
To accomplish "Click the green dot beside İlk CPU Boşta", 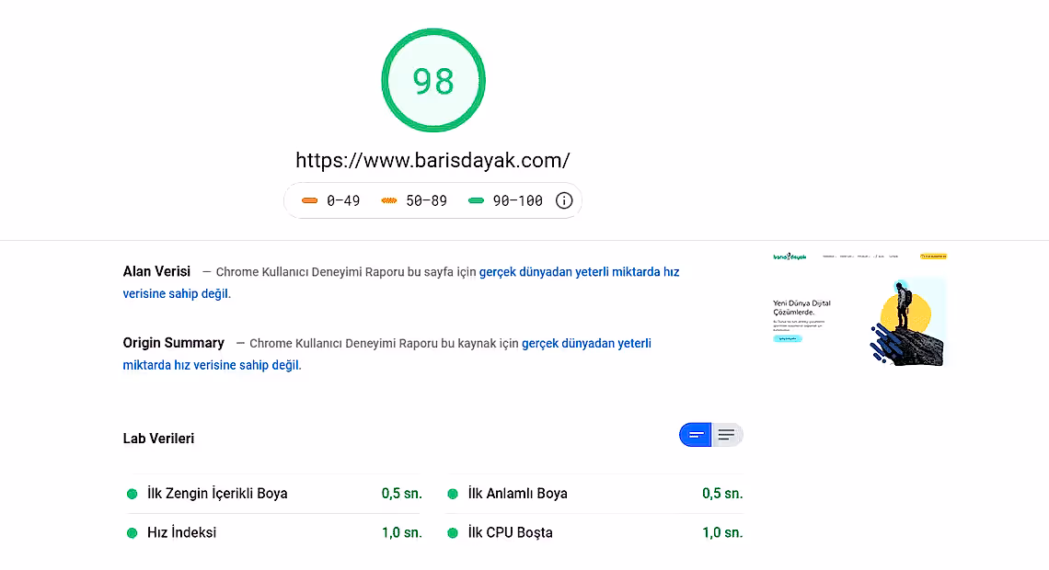I will click(x=452, y=532).
